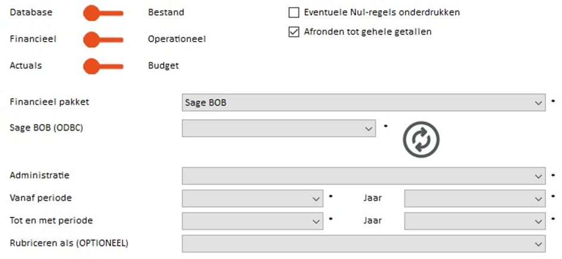Toggle the Actuals / Budget switch
Viewport: 562px width, 259px height.
103,67
